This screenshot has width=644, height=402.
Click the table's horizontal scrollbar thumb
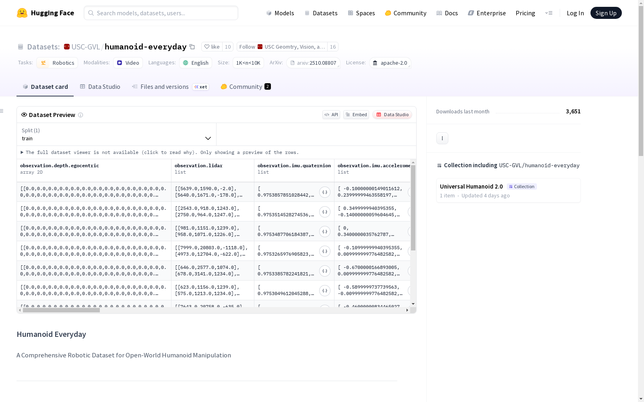coord(61,310)
